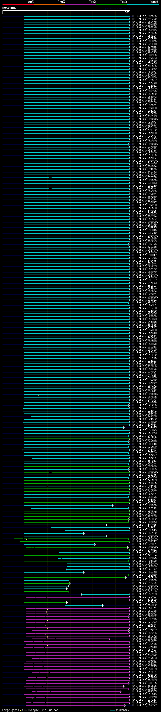Select the UniRef100_A2ET54 label
The height and width of the screenshot is (712, 161).
(x=144, y=555)
